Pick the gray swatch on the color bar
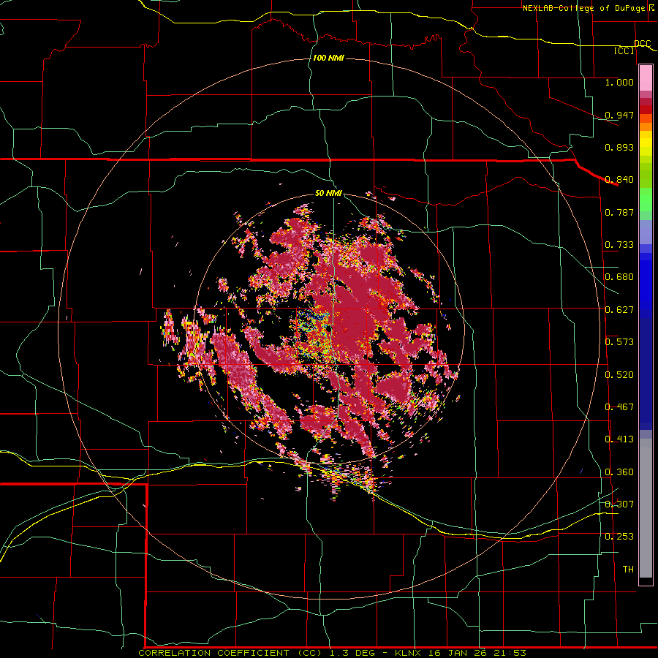This screenshot has width=658, height=658. (x=646, y=508)
